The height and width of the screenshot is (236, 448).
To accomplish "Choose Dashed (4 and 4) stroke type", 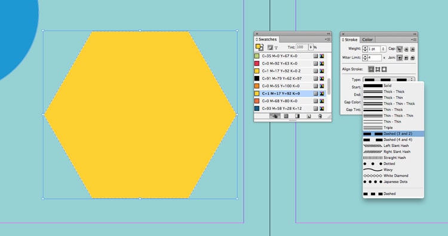I will [x=394, y=140].
